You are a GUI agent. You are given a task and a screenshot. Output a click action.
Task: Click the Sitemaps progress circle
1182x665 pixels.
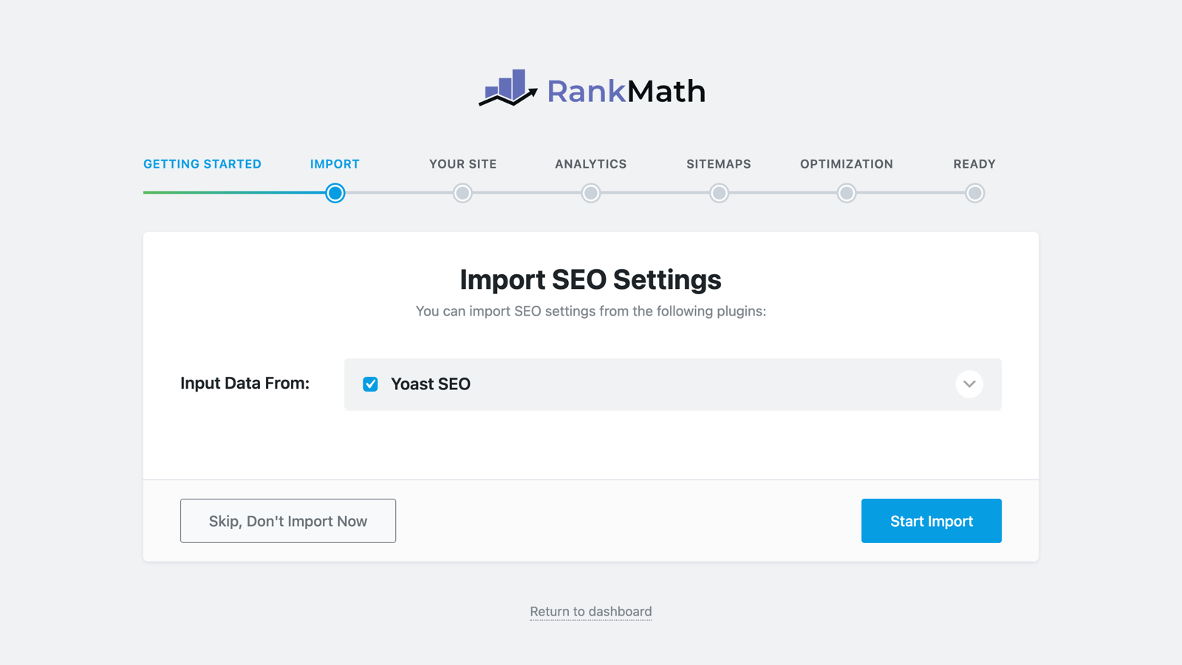pyautogui.click(x=719, y=193)
